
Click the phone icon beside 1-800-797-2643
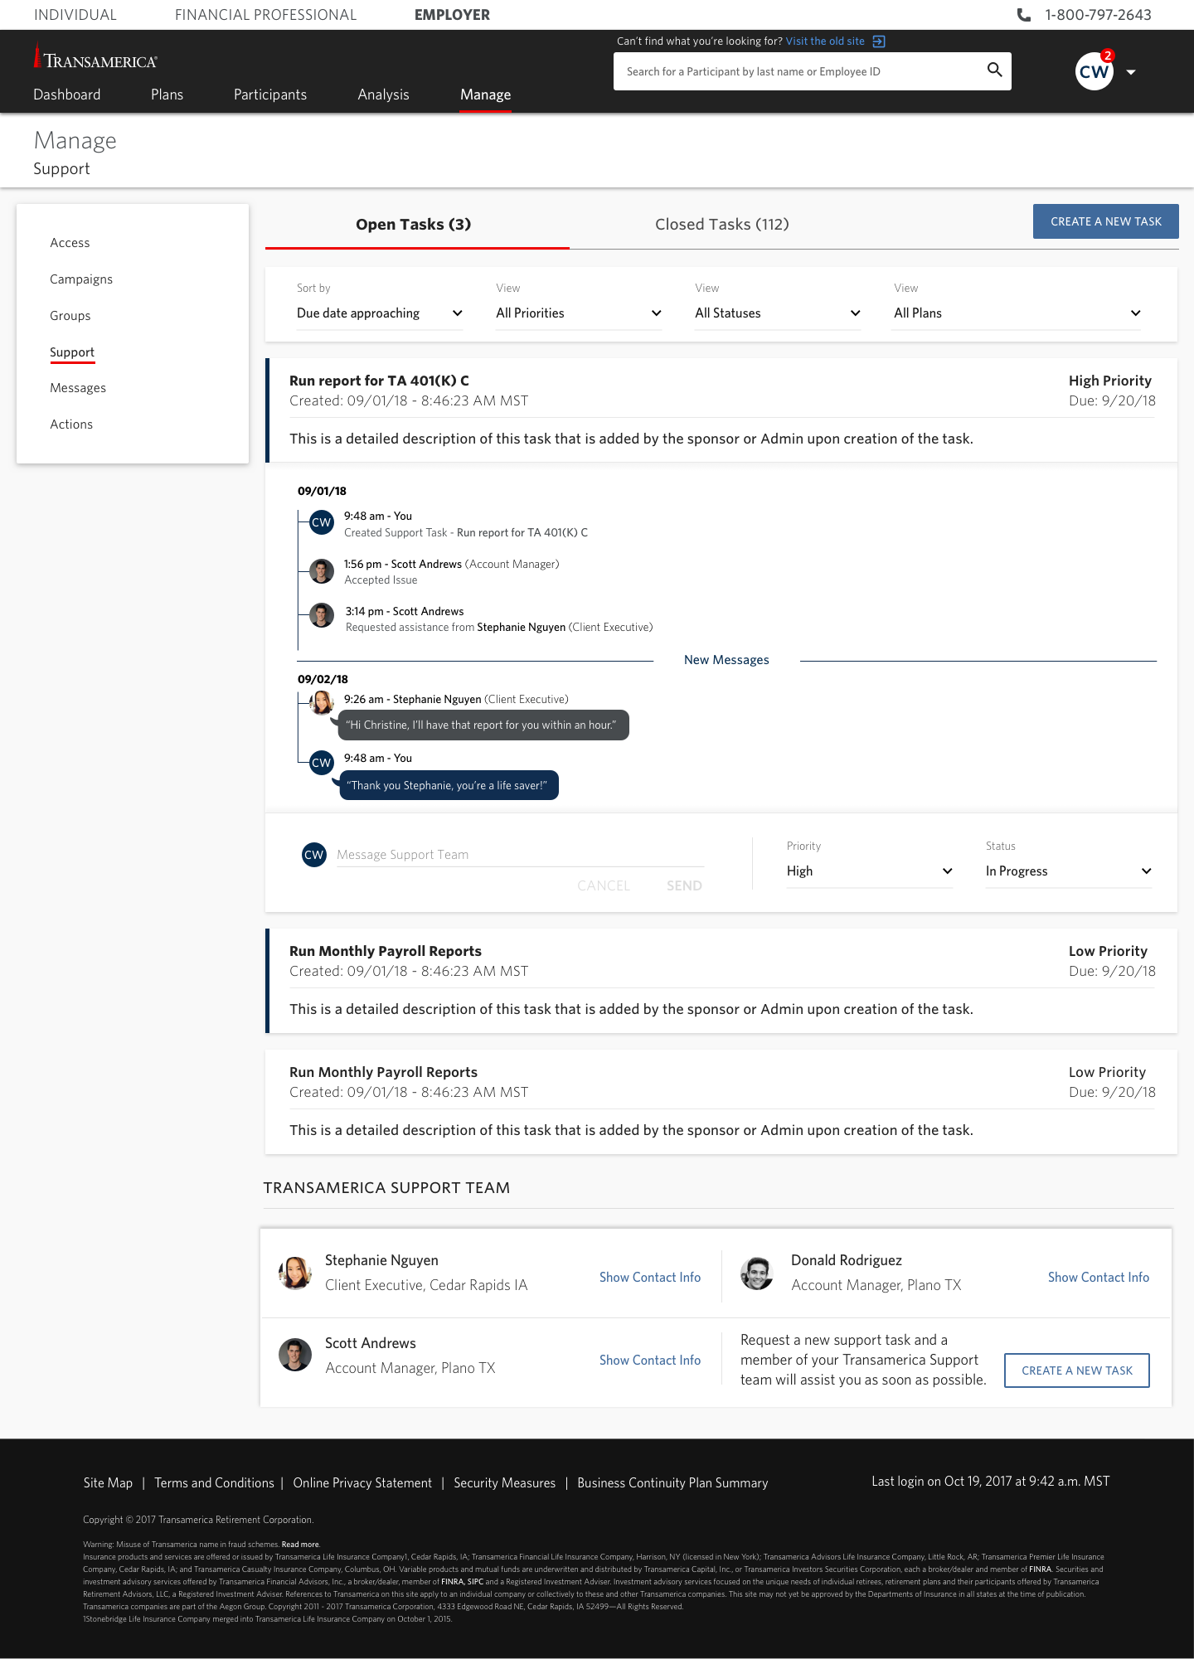1024,15
